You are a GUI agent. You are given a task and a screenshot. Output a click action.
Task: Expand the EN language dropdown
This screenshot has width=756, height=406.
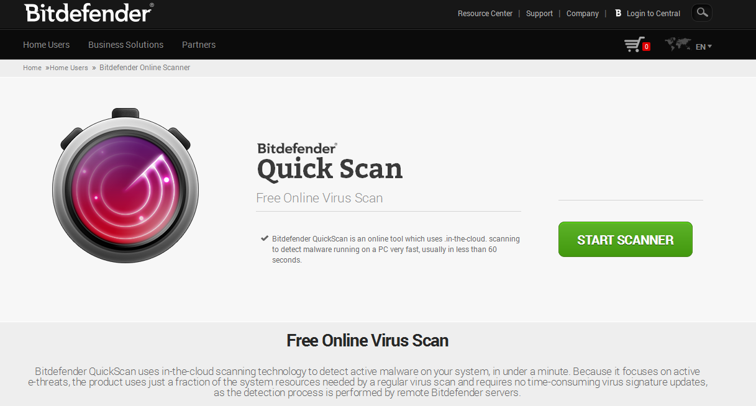tap(704, 47)
